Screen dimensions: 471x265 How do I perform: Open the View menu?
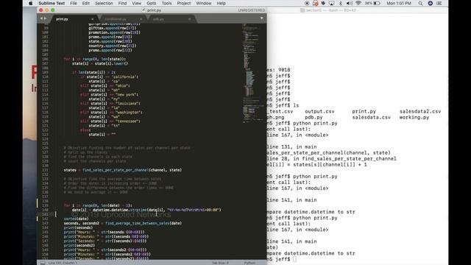tap(136, 3)
